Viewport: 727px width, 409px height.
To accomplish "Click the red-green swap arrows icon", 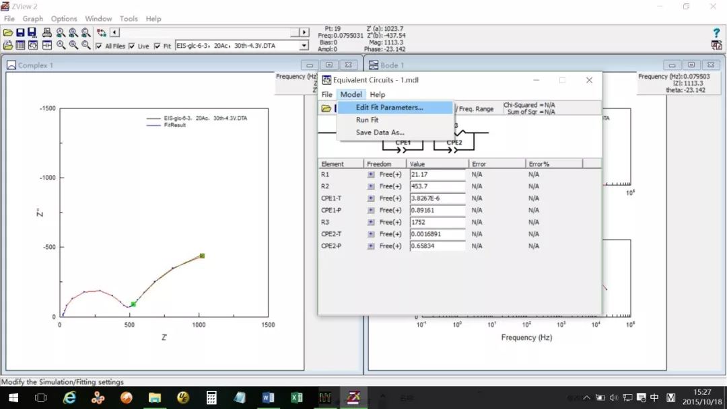I will click(102, 32).
